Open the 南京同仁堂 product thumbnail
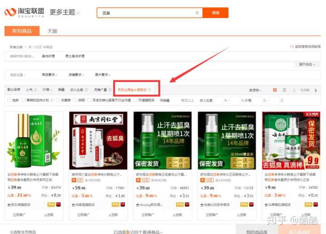The image size is (326, 234). [x=98, y=140]
